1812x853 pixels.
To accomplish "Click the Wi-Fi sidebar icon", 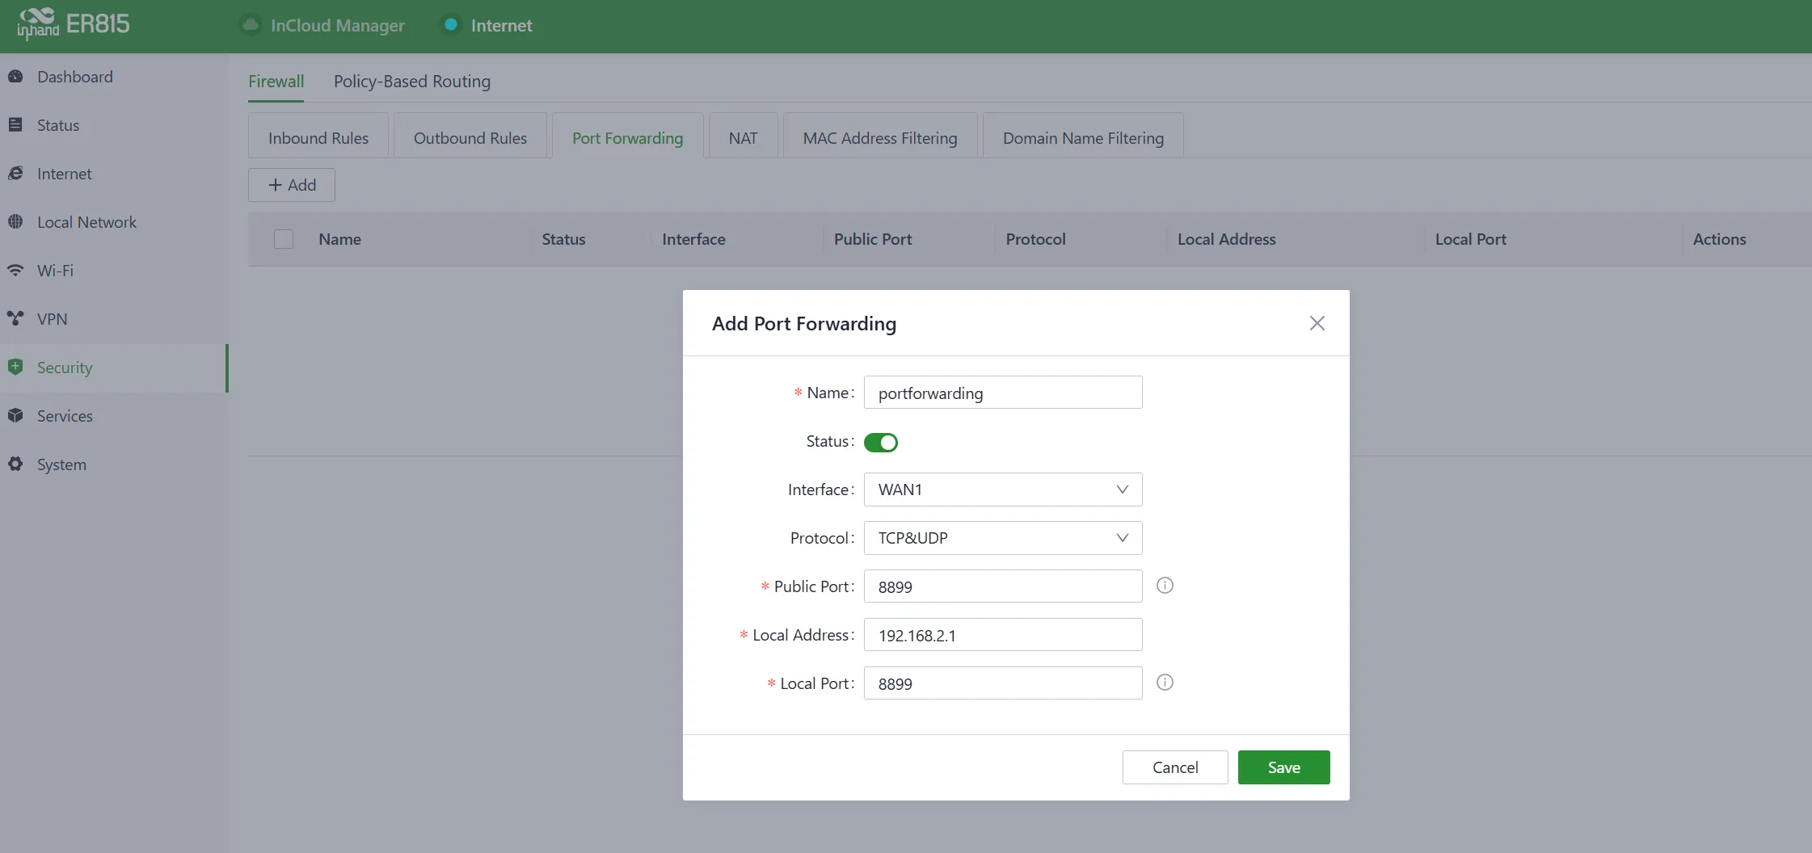I will pyautogui.click(x=15, y=271).
